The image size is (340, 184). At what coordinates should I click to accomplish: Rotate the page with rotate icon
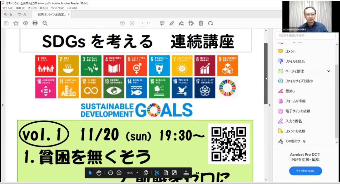[210, 23]
